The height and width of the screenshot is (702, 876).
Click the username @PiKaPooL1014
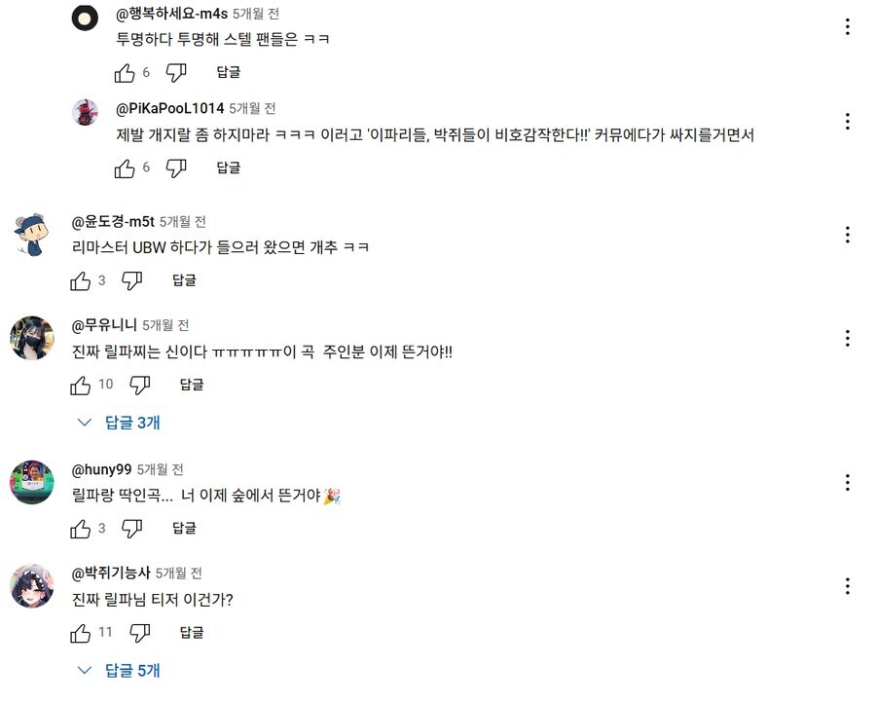[164, 109]
